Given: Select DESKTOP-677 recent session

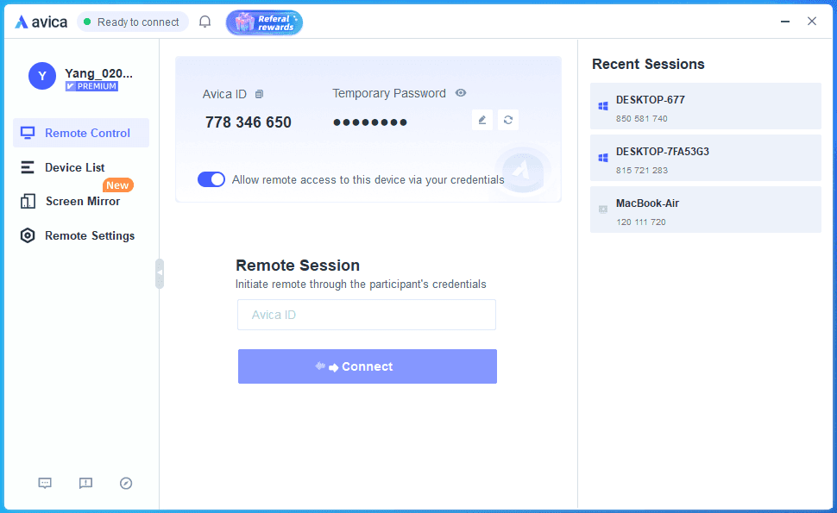Looking at the screenshot, I should click(x=705, y=107).
